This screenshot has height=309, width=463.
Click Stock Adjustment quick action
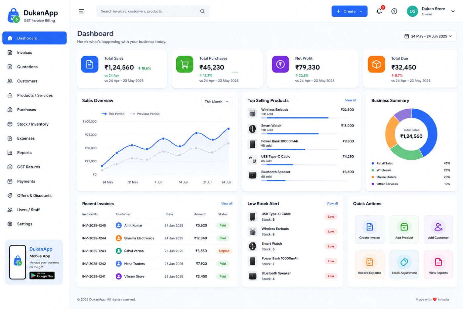click(404, 265)
